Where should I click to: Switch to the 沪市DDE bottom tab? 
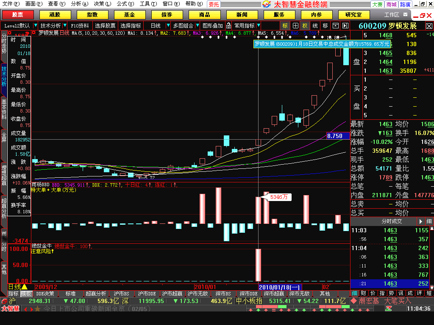tap(147, 294)
